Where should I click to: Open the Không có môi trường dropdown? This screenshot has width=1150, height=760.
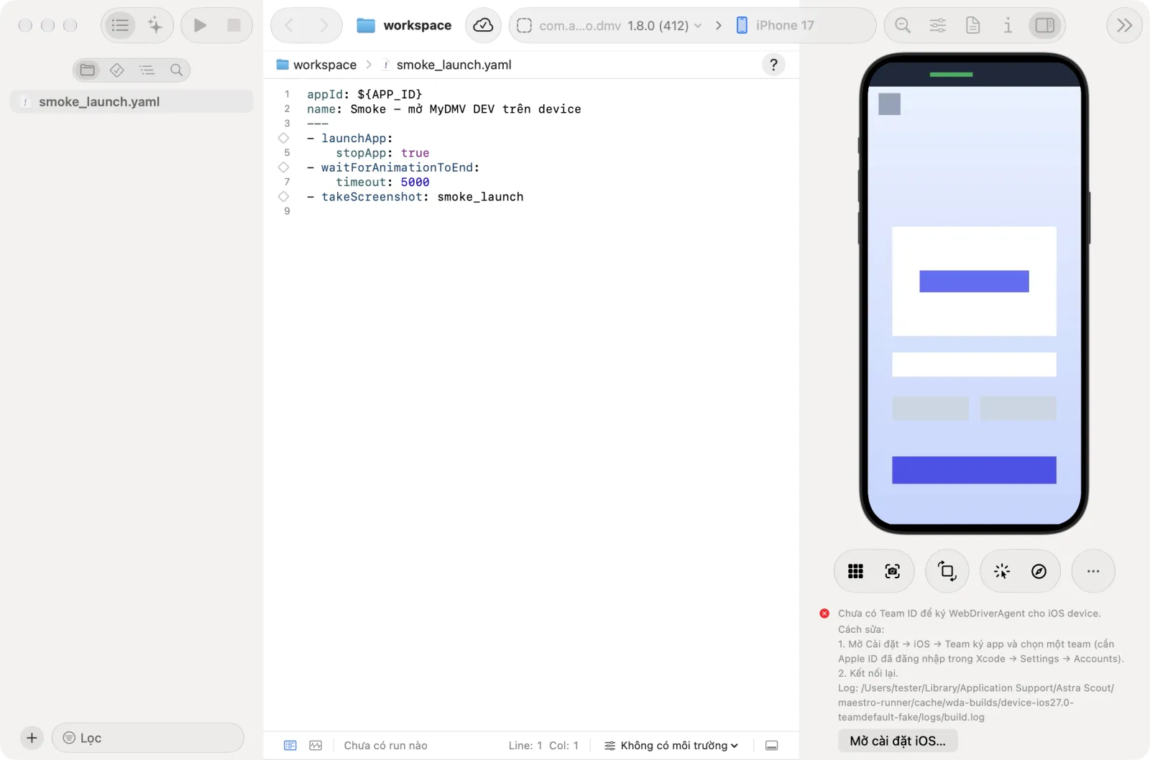click(x=671, y=746)
